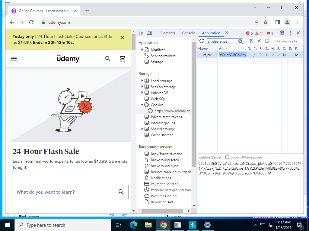Toggle the Chrome side panel
This screenshot has height=231, width=309.
pyautogui.click(x=278, y=22)
